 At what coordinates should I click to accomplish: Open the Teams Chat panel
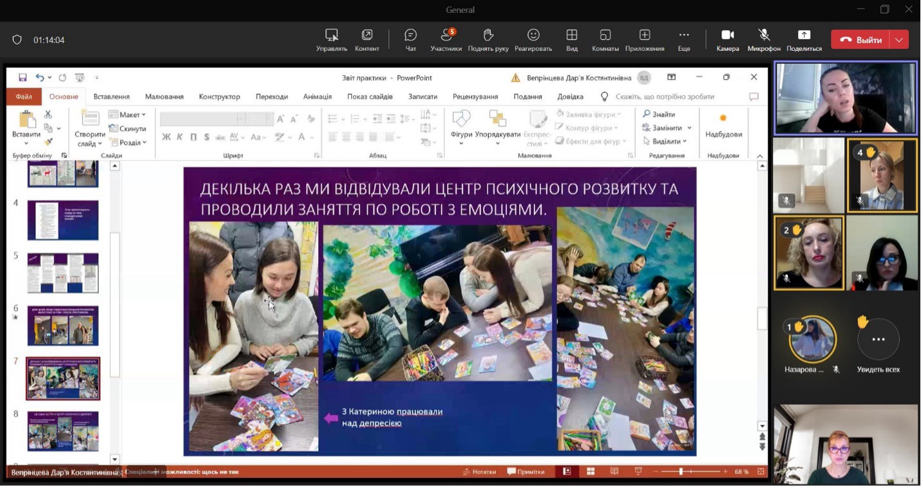(x=410, y=39)
